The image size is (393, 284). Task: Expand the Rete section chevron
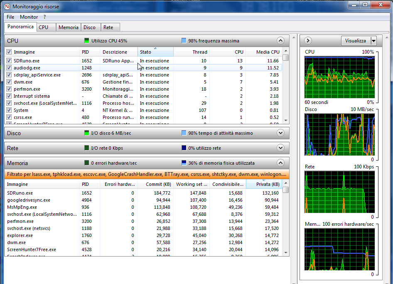[x=280, y=148]
